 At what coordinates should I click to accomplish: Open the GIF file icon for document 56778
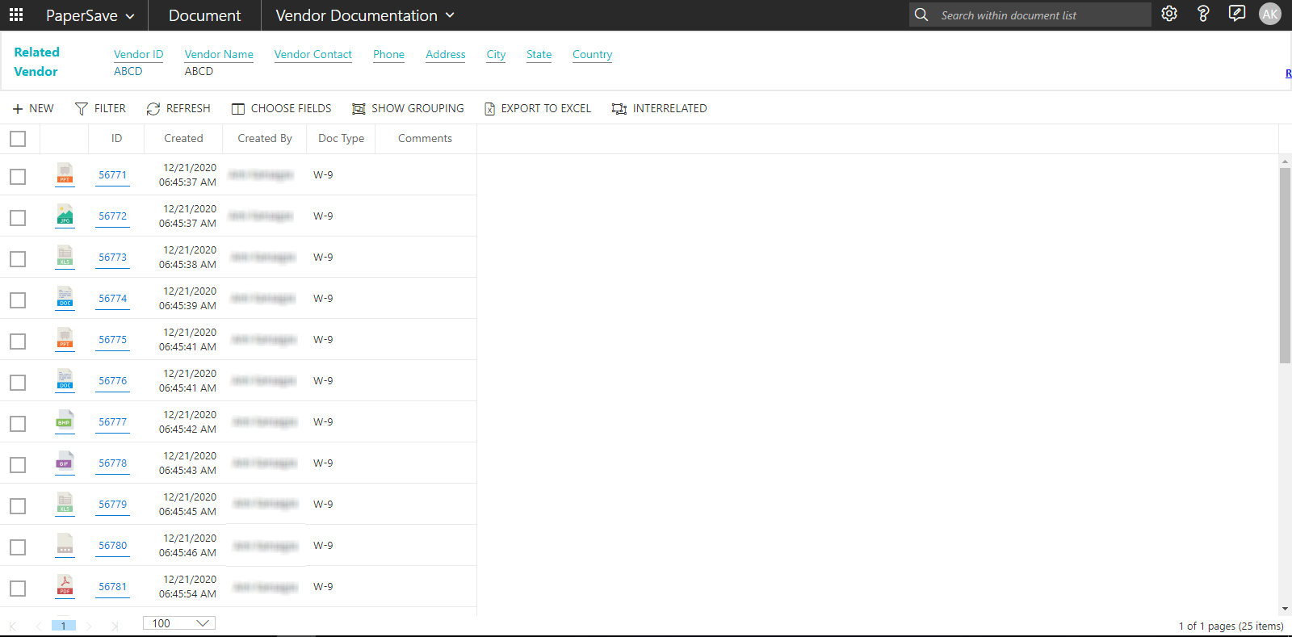pos(65,462)
